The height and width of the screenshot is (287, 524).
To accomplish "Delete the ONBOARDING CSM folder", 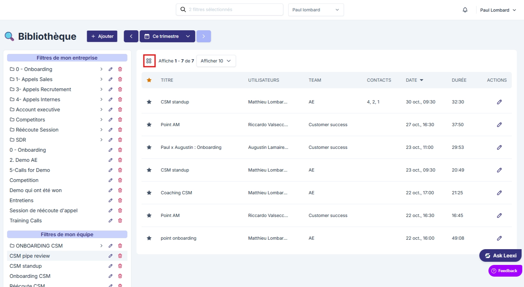I will 120,246.
